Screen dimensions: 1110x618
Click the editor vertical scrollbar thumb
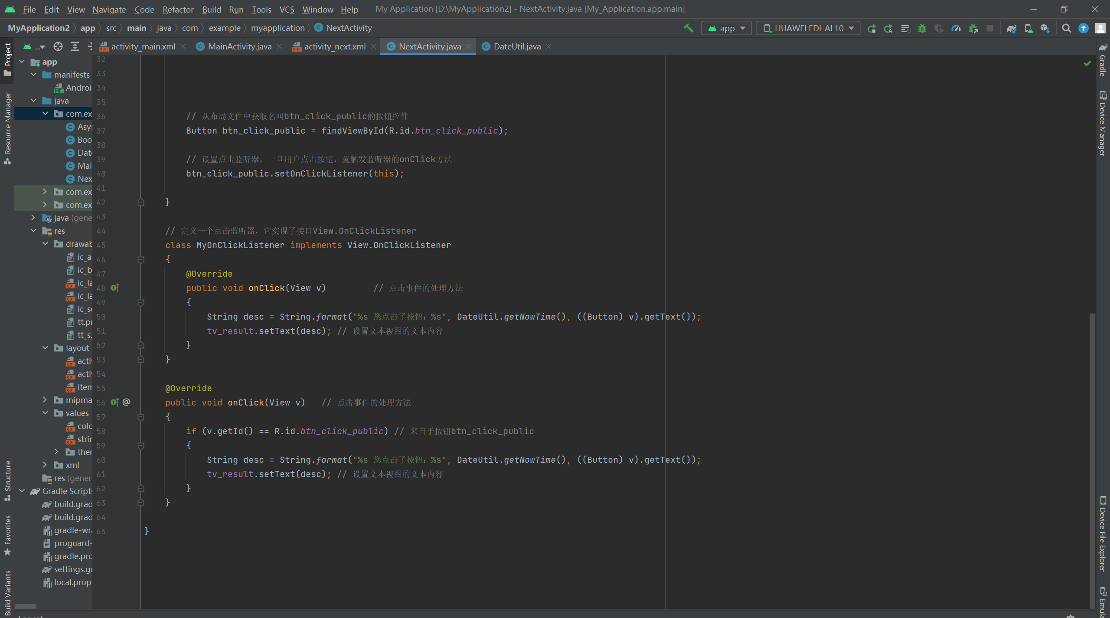click(x=1092, y=460)
